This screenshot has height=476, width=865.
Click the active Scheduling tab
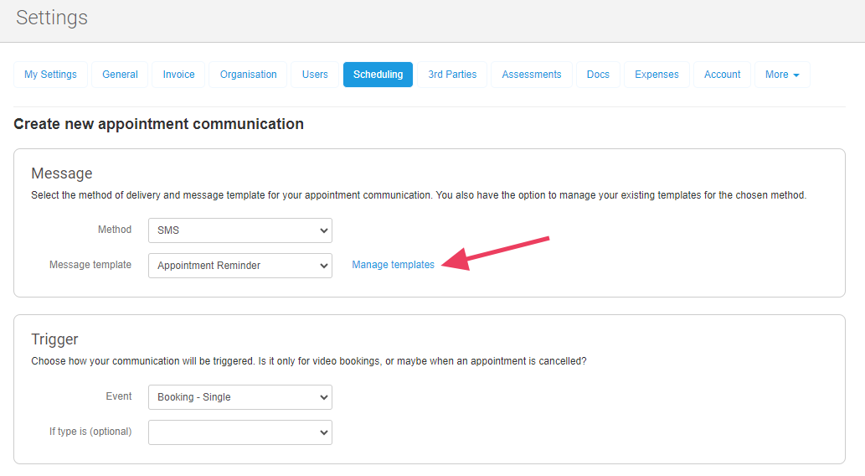(378, 75)
